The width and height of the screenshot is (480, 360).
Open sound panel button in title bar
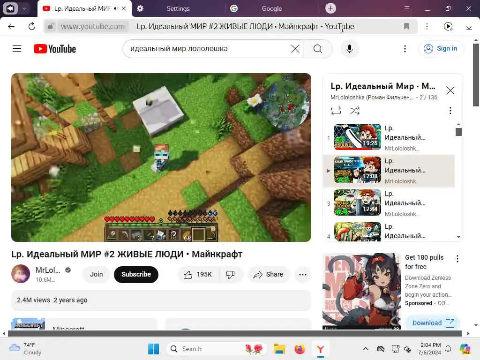pyautogui.click(x=10, y=8)
